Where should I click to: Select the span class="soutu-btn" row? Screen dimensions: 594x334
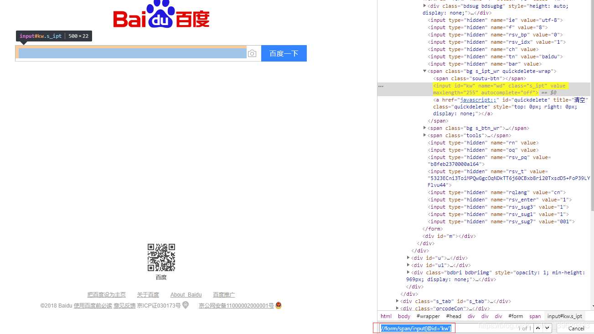click(x=480, y=78)
